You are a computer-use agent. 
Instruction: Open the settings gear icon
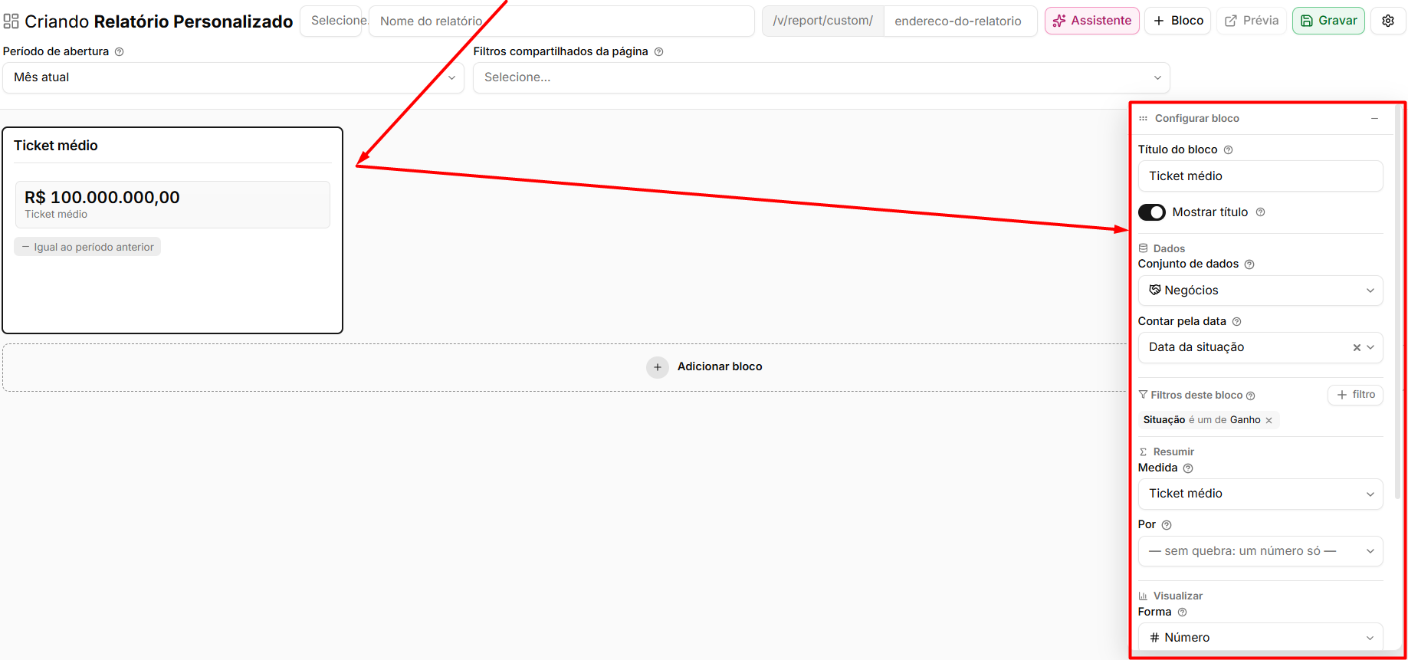pyautogui.click(x=1388, y=21)
